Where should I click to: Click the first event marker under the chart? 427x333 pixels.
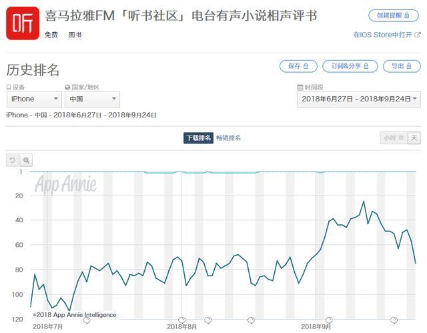[87, 321]
